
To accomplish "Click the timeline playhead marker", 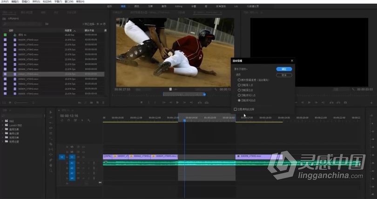I will [x=185, y=120].
